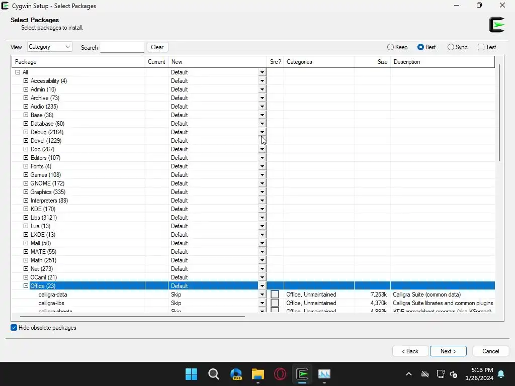Viewport: 515px width, 386px height.
Task: Proceed with the Next button
Action: click(448, 351)
